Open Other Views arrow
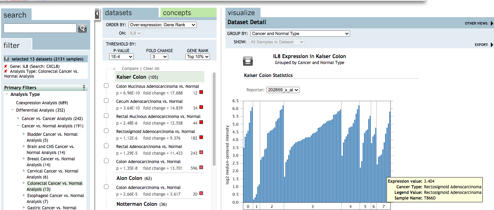 pos(492,23)
